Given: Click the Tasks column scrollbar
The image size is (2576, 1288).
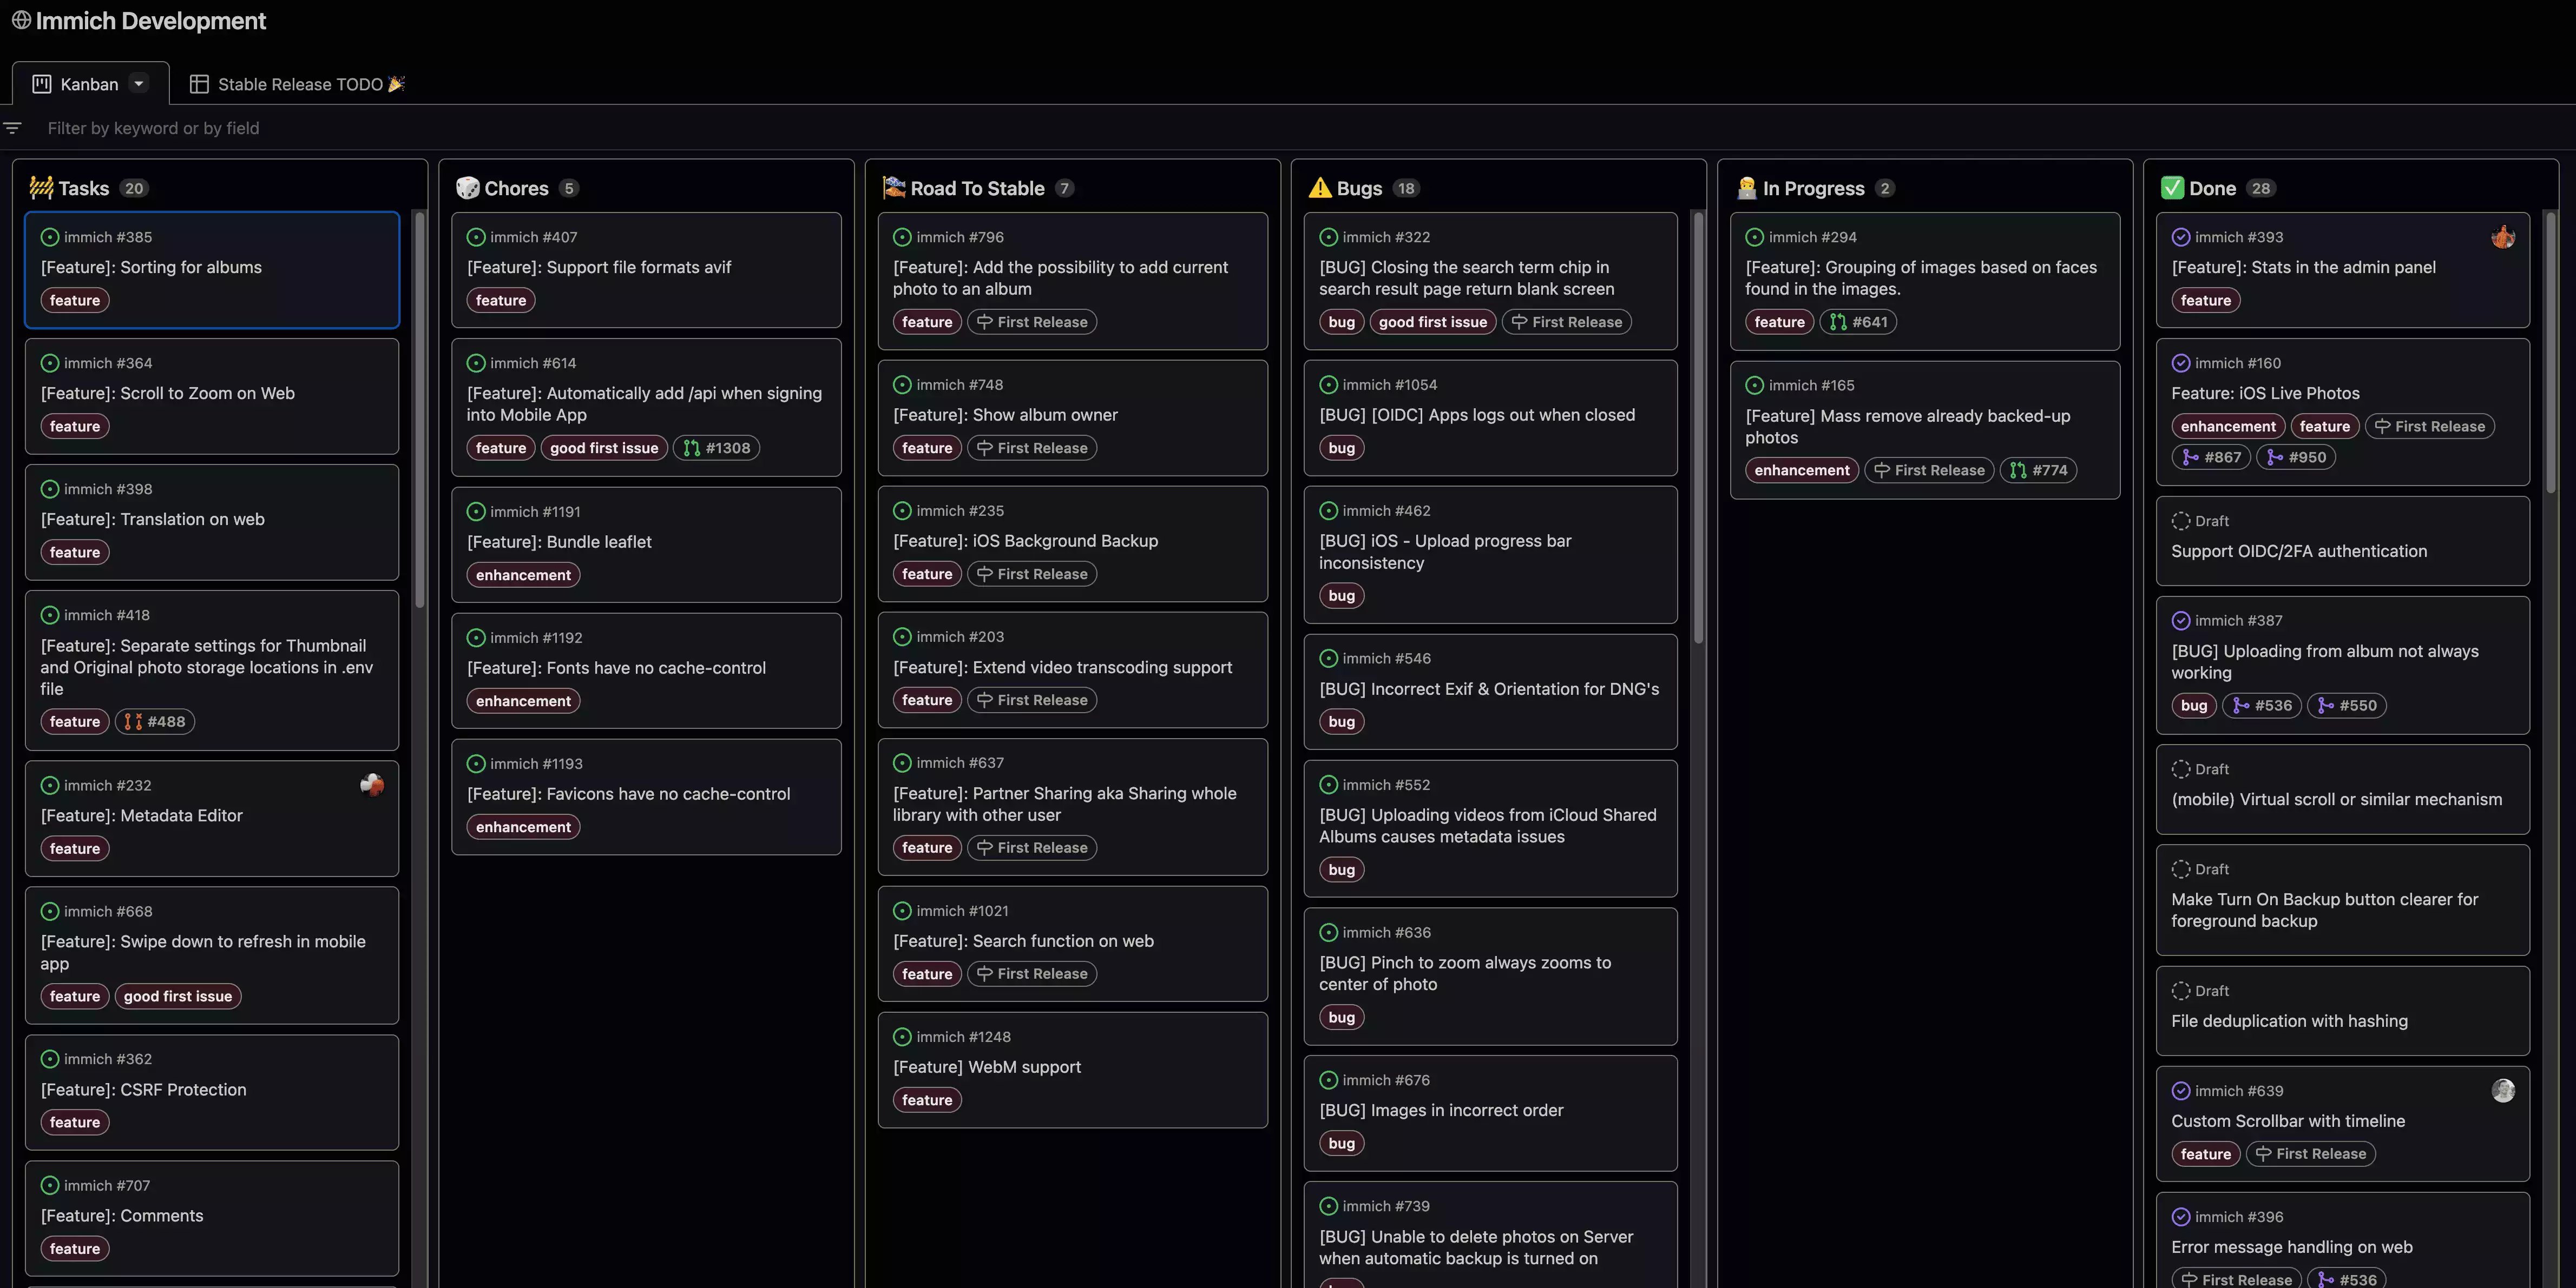Looking at the screenshot, I should click(420, 410).
